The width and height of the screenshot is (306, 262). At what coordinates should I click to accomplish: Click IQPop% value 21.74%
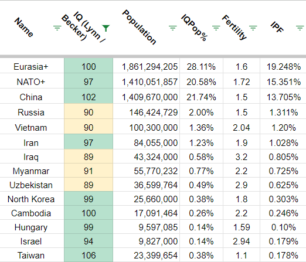(201, 97)
